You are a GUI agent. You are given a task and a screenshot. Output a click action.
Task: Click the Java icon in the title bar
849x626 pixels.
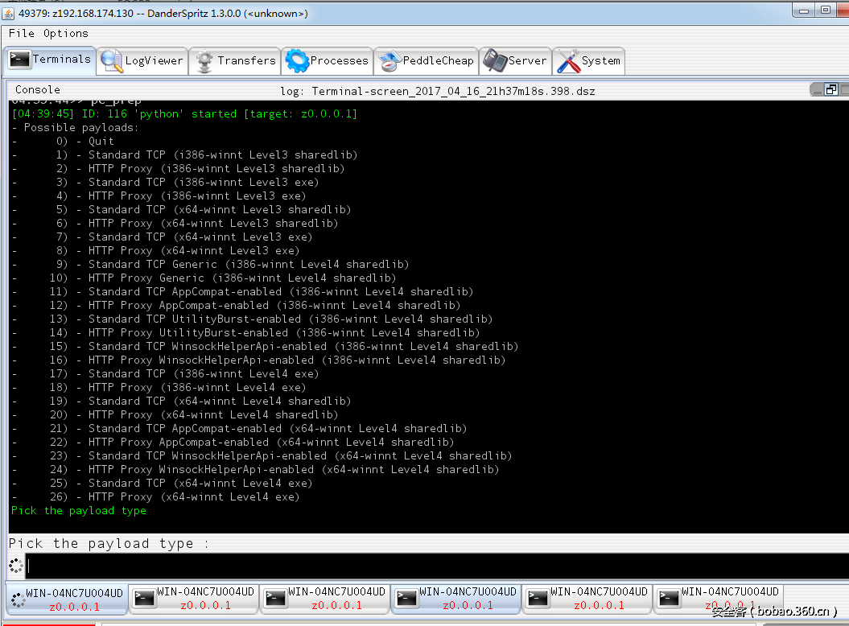point(8,14)
